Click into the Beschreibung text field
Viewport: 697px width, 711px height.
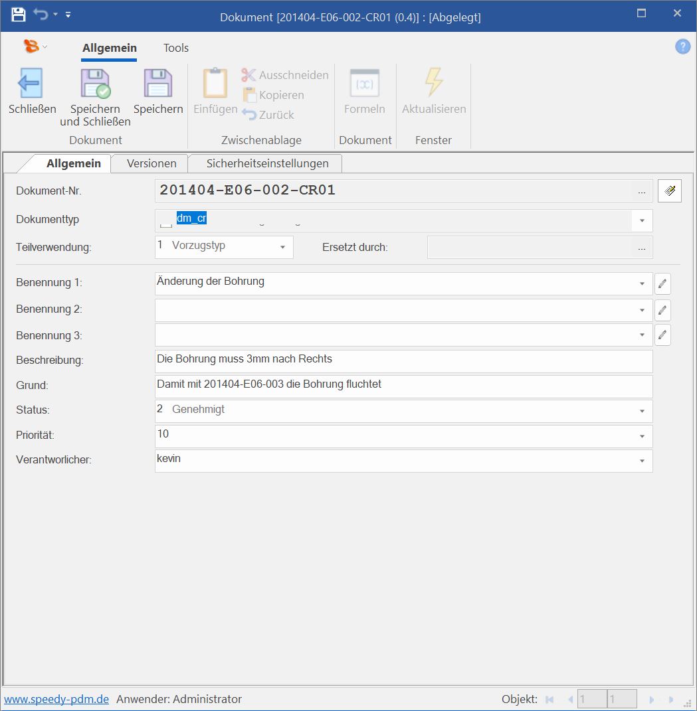pos(403,361)
